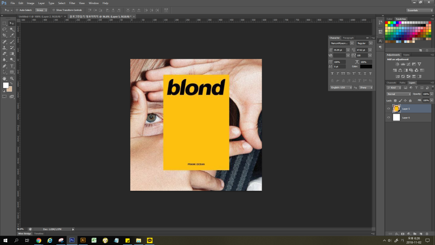435x245 pixels.
Task: Click the Character text color swatch
Action: click(x=366, y=66)
